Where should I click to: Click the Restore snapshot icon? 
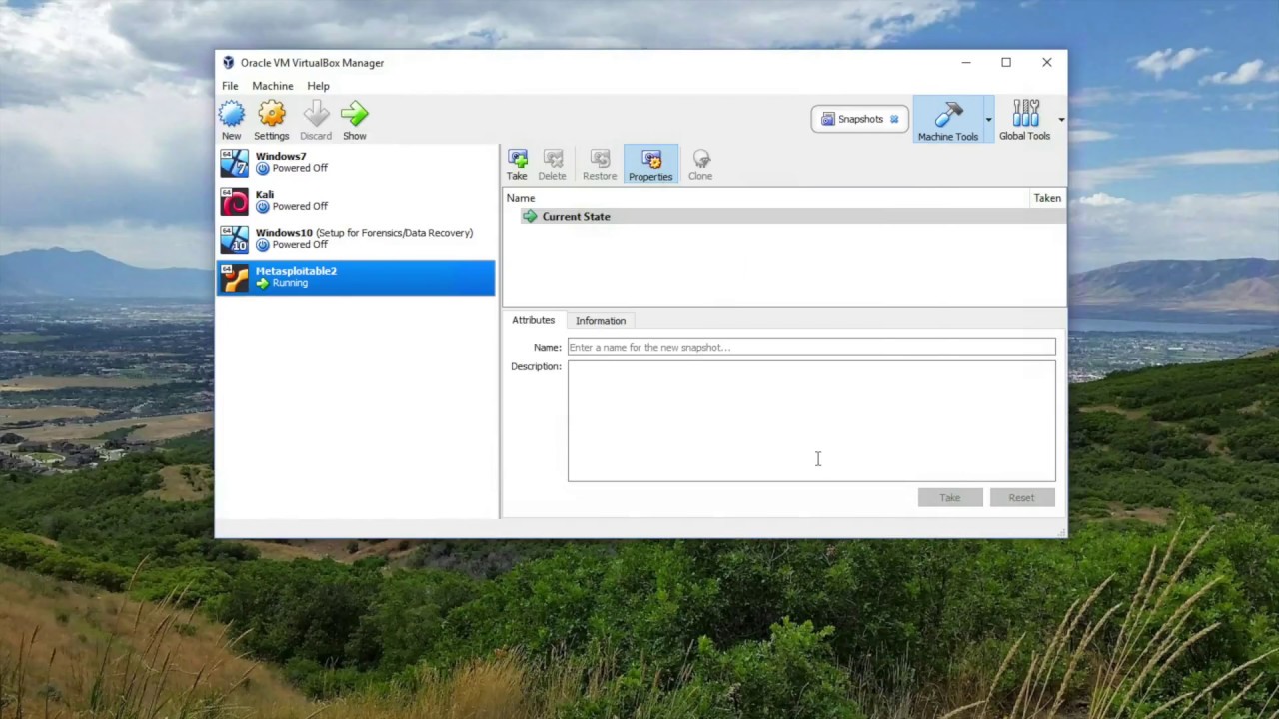click(600, 159)
